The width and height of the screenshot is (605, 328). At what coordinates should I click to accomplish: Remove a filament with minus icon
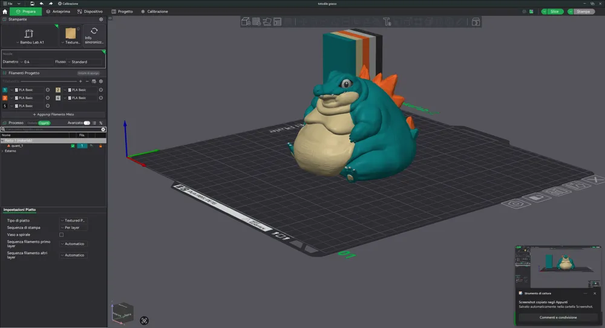[87, 82]
